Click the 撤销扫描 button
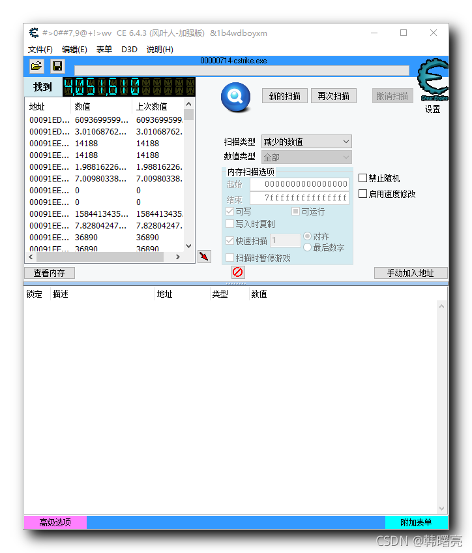 pyautogui.click(x=392, y=96)
